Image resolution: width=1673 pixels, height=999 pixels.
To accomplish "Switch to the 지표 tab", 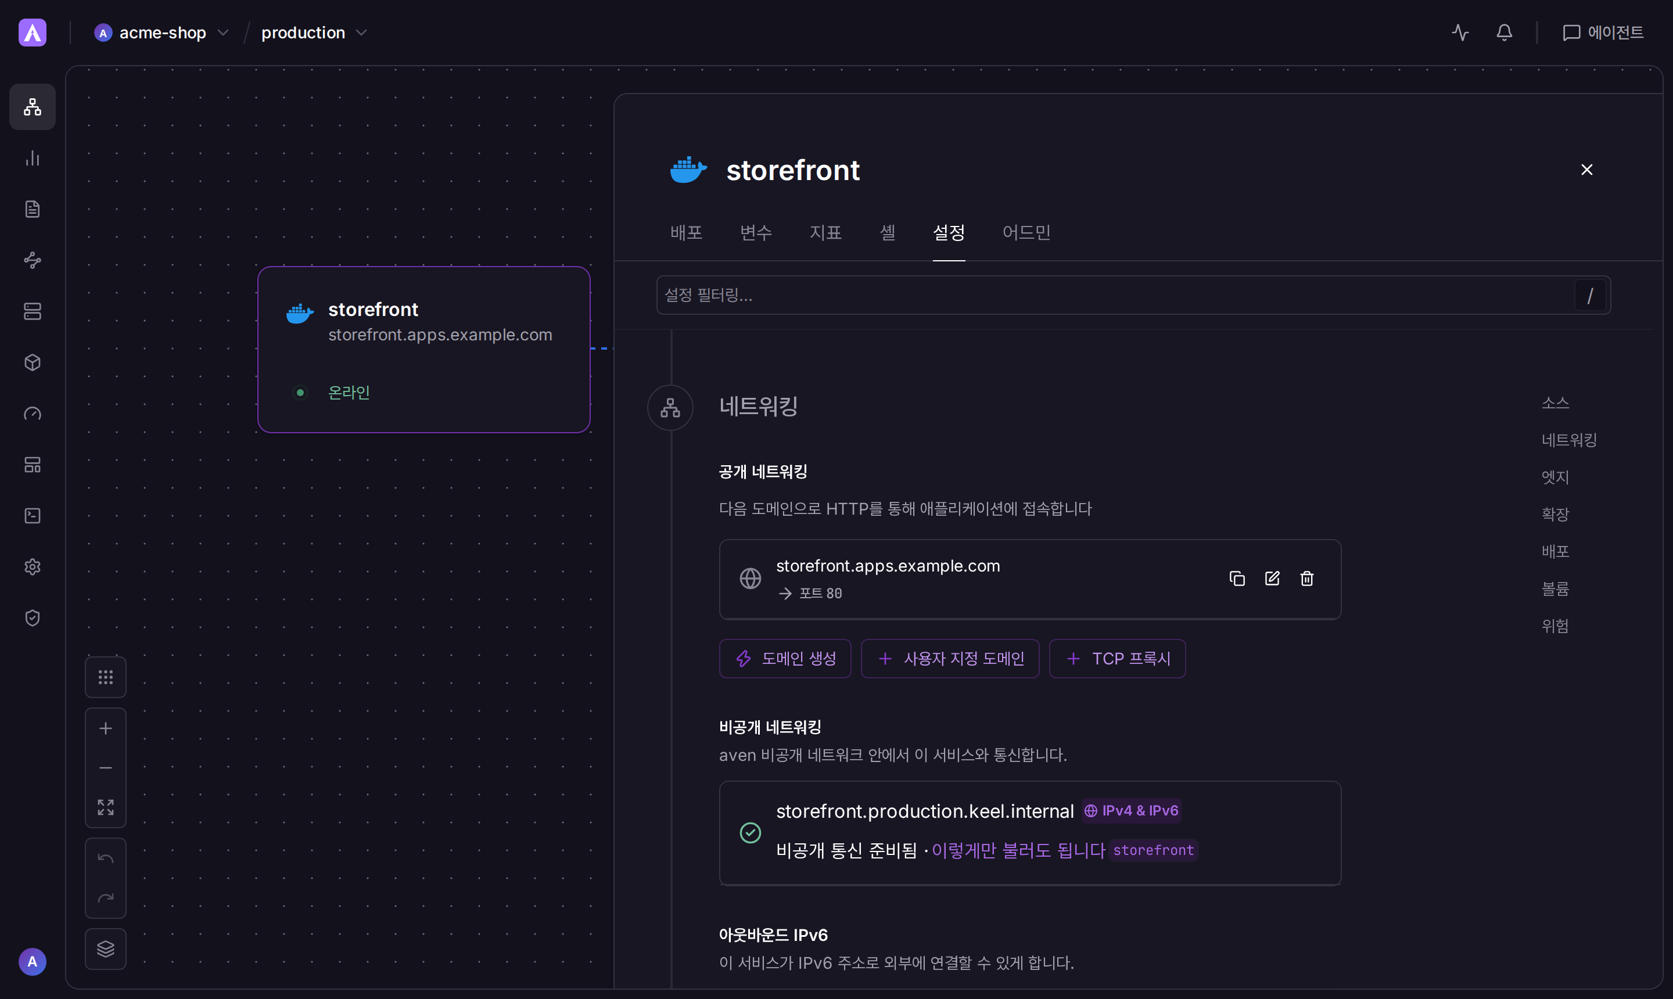I will click(825, 232).
